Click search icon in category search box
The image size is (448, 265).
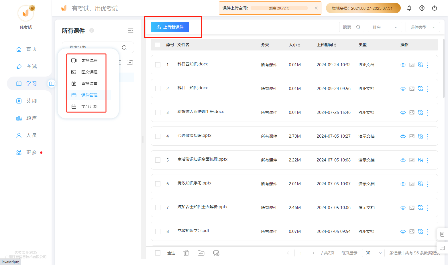(x=124, y=48)
